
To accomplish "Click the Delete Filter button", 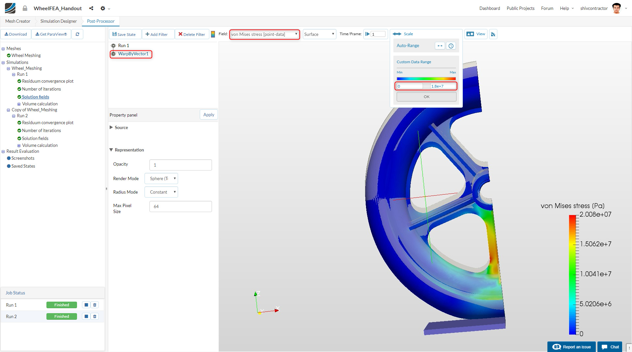I will tap(192, 34).
